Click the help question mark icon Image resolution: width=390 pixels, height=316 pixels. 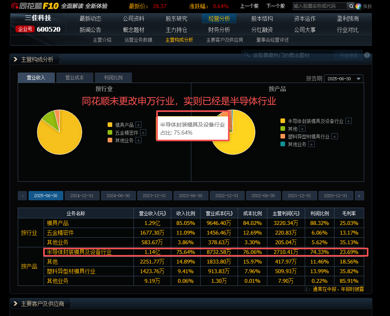(367, 55)
